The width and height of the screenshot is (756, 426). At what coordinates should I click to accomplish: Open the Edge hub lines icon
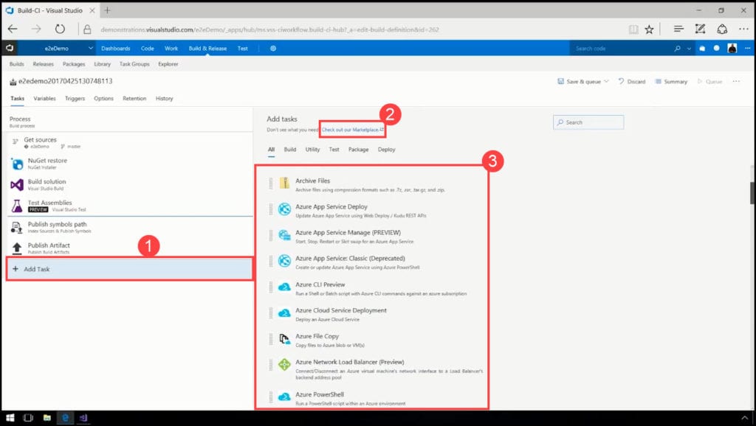pyautogui.click(x=678, y=29)
